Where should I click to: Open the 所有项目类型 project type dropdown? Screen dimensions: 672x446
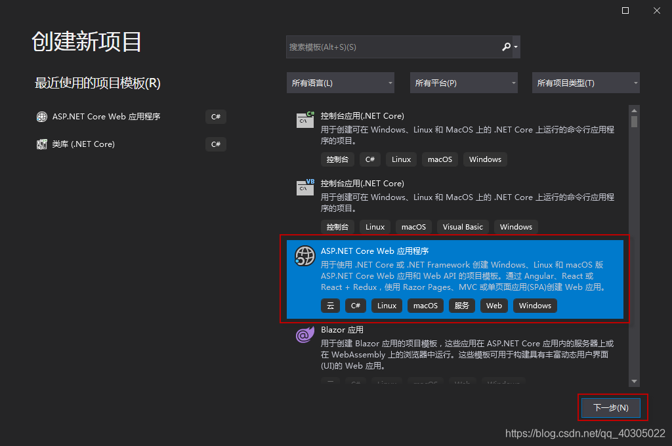pos(586,83)
